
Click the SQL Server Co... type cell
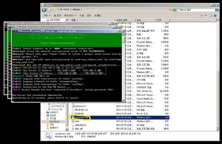pyautogui.click(x=145, y=91)
